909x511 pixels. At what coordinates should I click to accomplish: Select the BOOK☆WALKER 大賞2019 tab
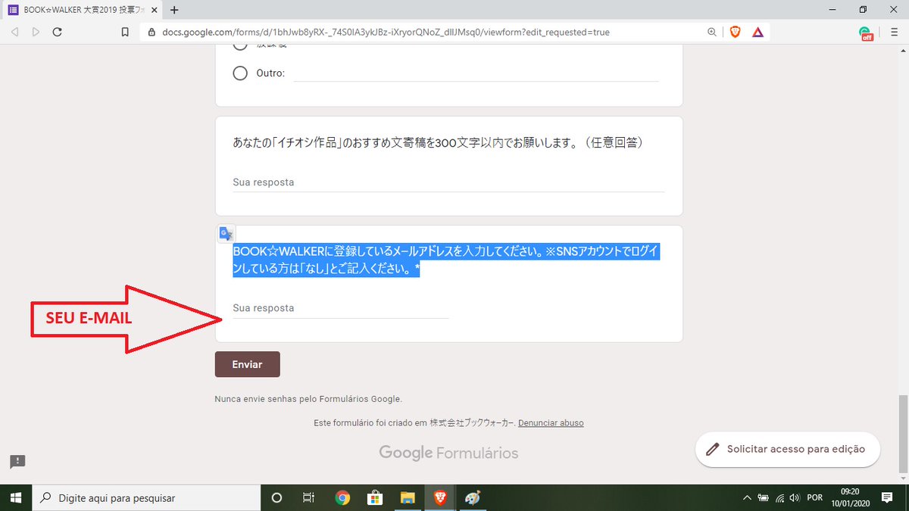click(x=83, y=10)
